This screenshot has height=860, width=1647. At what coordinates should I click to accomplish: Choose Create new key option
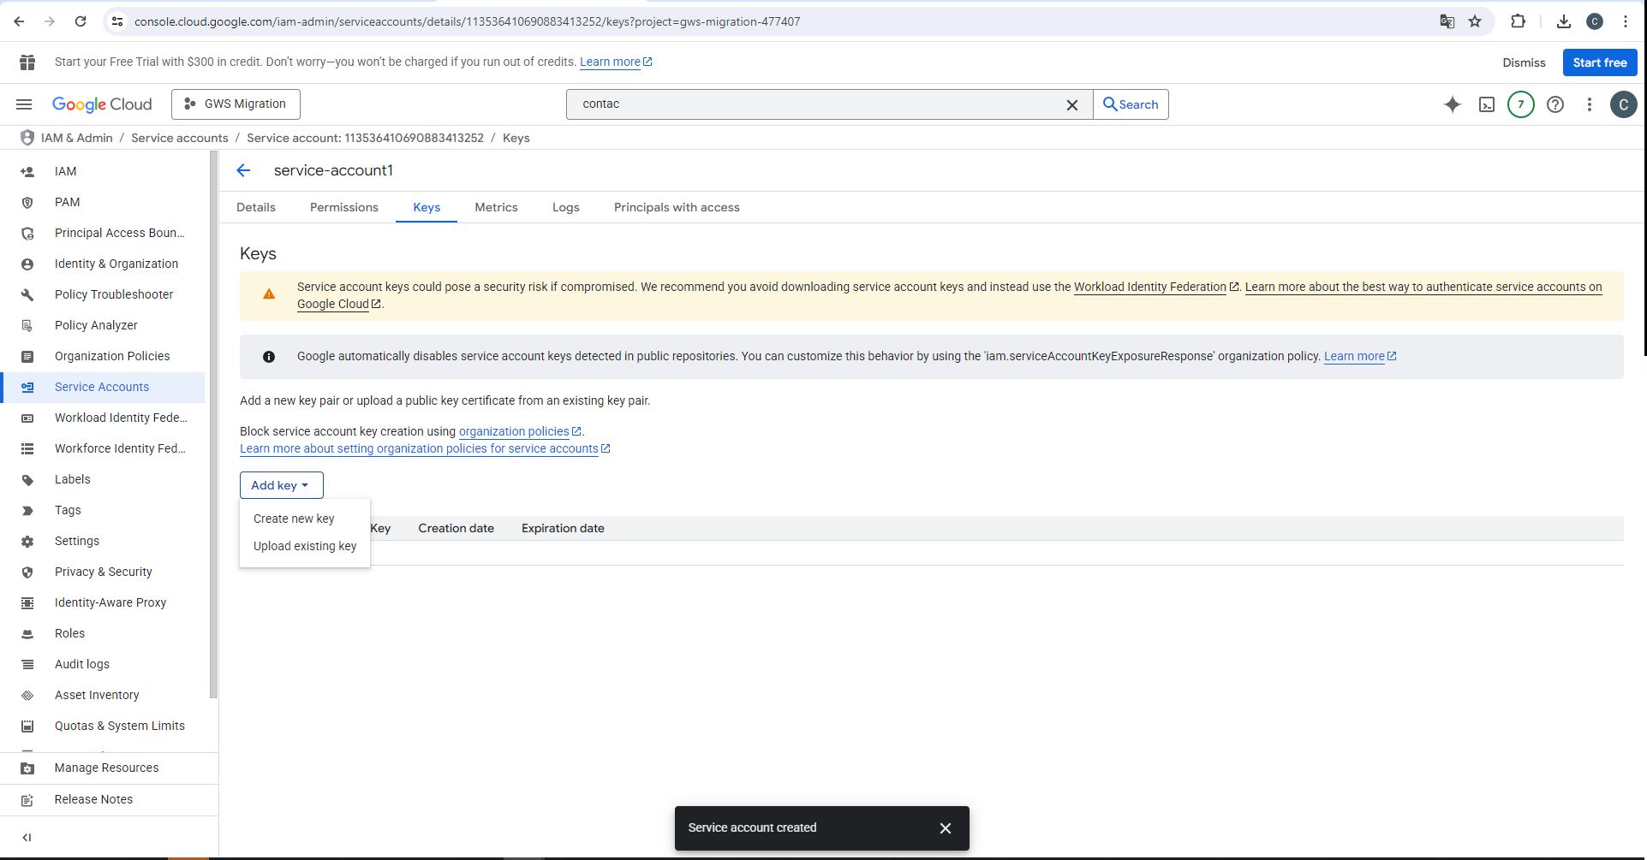294,519
